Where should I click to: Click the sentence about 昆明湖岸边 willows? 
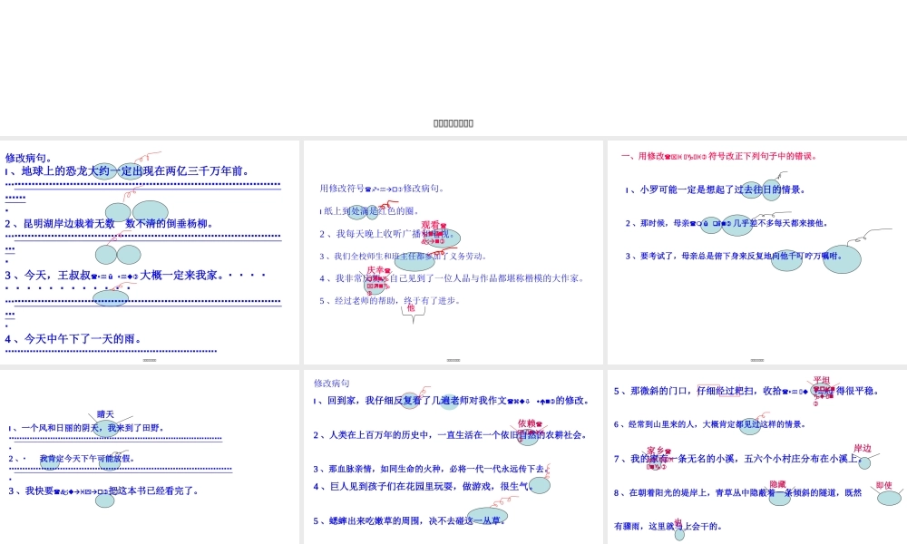tap(109, 223)
